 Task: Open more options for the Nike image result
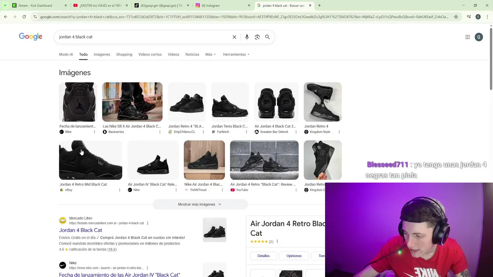[x=94, y=132]
